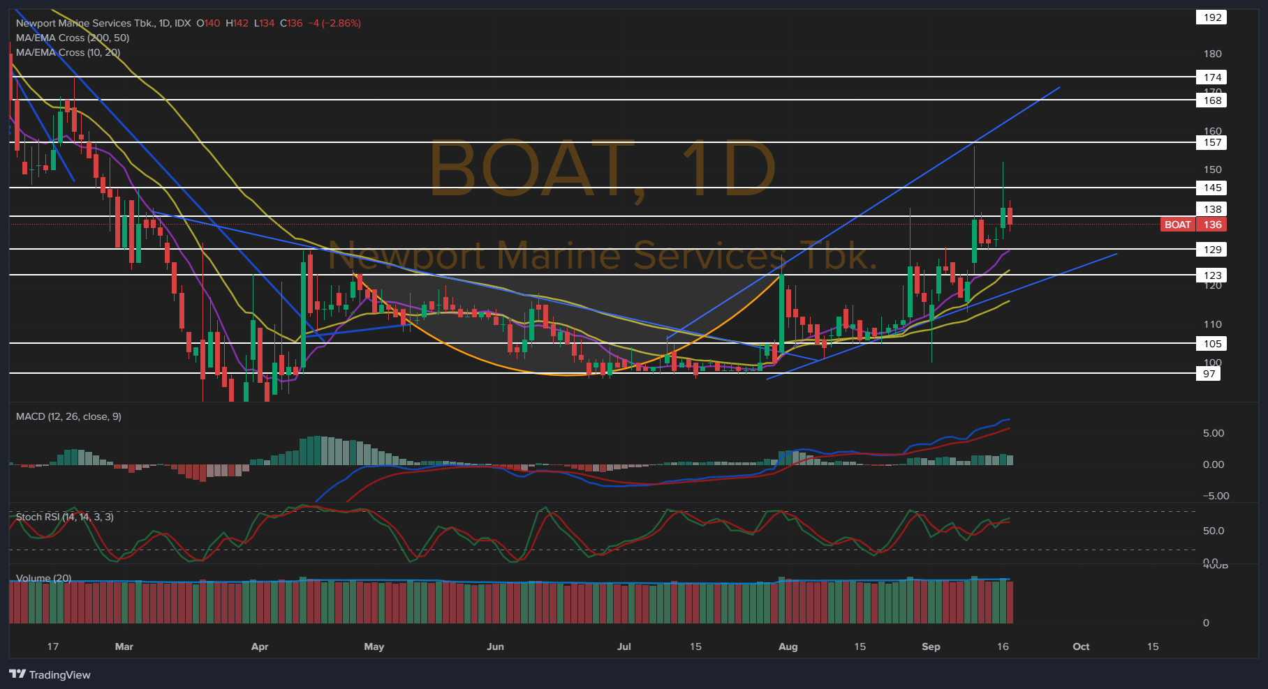Click the Jun label on time axis
Viewport: 1268px width, 689px height.
[x=495, y=646]
